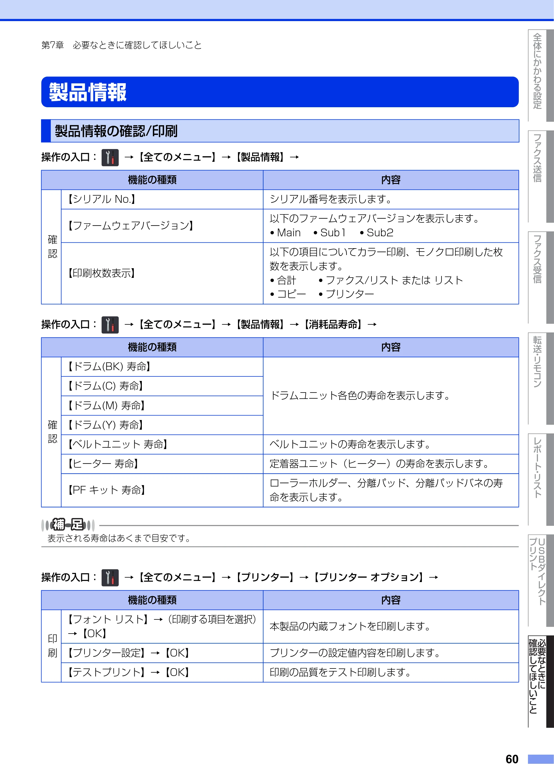
Task: Click the 【フォント リスト】 print option cell
Action: pos(162,627)
